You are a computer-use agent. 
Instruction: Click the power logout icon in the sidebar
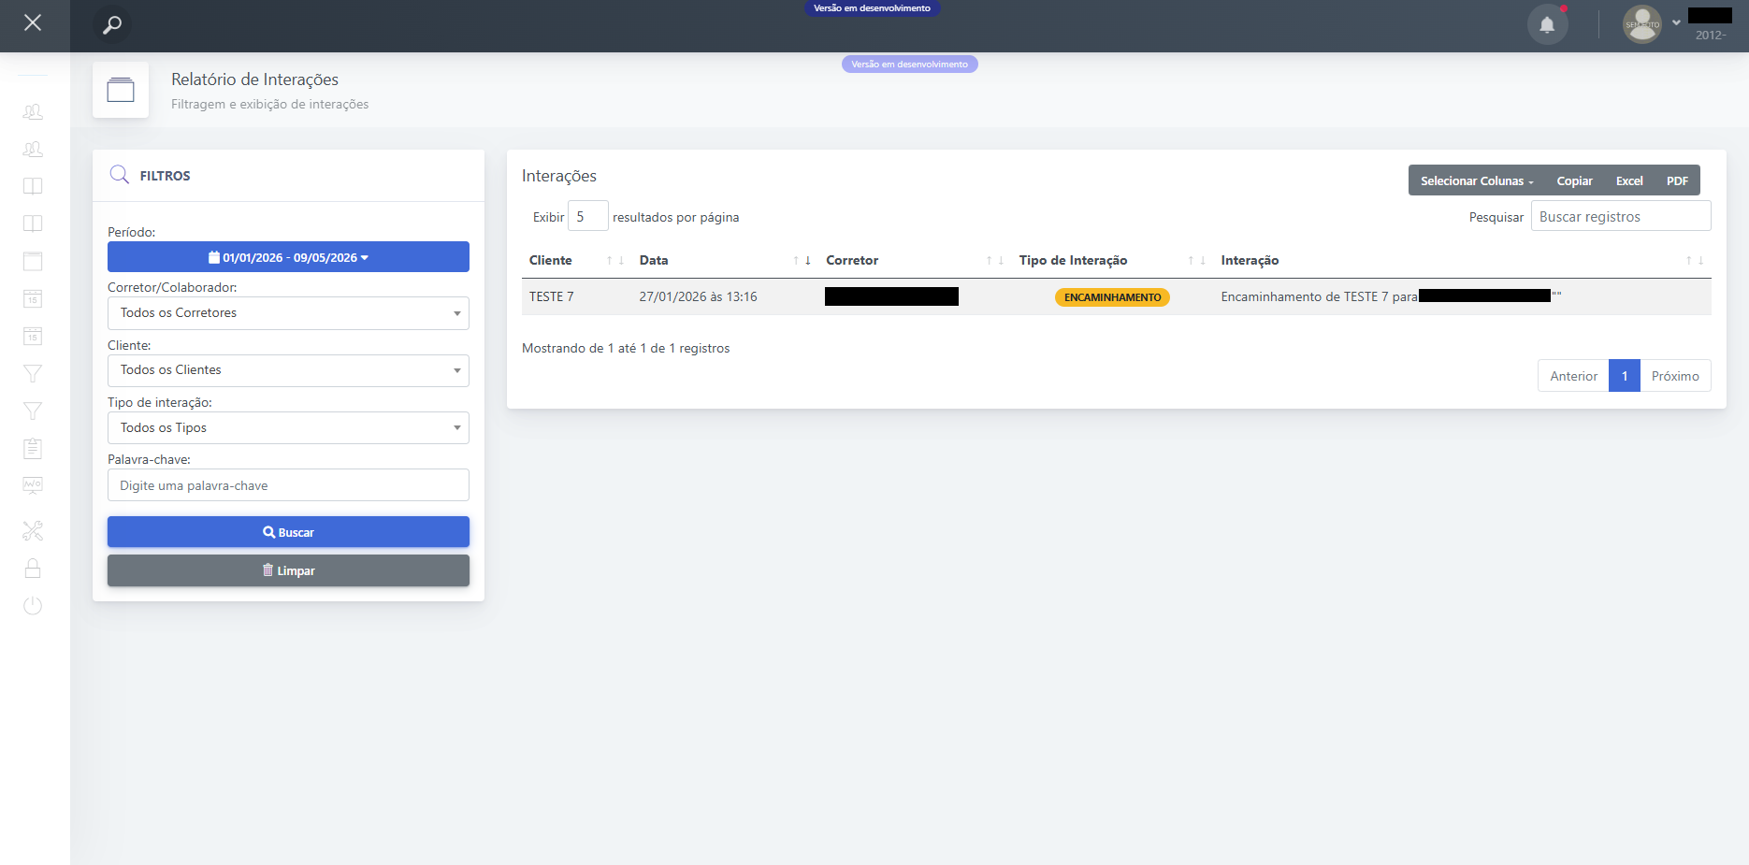click(33, 606)
